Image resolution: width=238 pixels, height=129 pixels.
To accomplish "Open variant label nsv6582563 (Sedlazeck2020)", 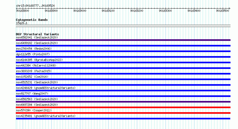I will point(37,99).
